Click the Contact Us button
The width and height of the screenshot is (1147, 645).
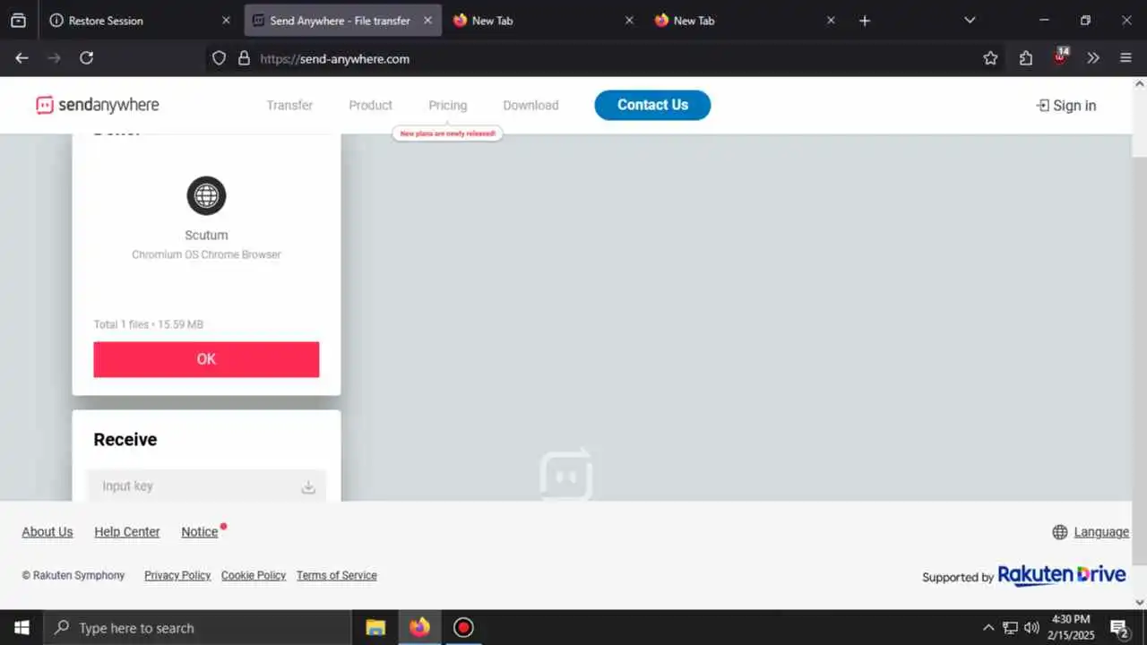coord(652,105)
